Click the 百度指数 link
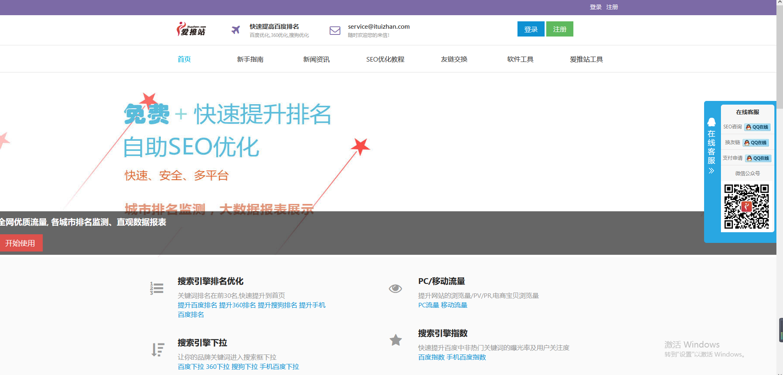The width and height of the screenshot is (783, 375). pyautogui.click(x=431, y=357)
